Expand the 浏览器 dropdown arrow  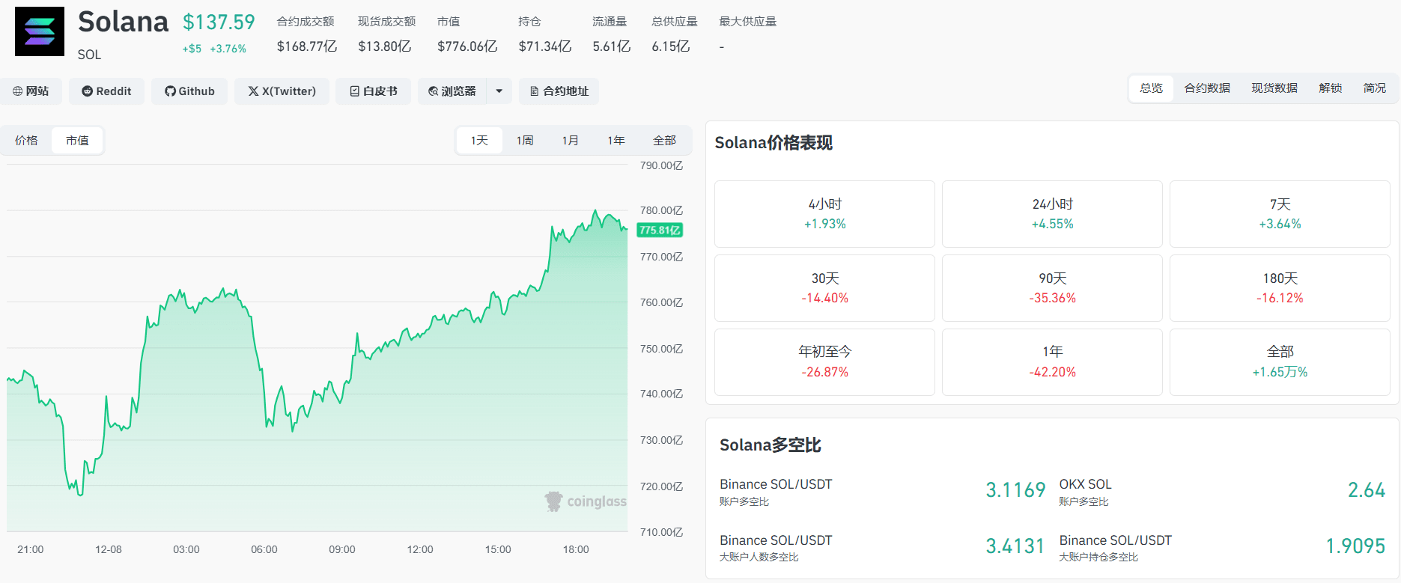(499, 91)
